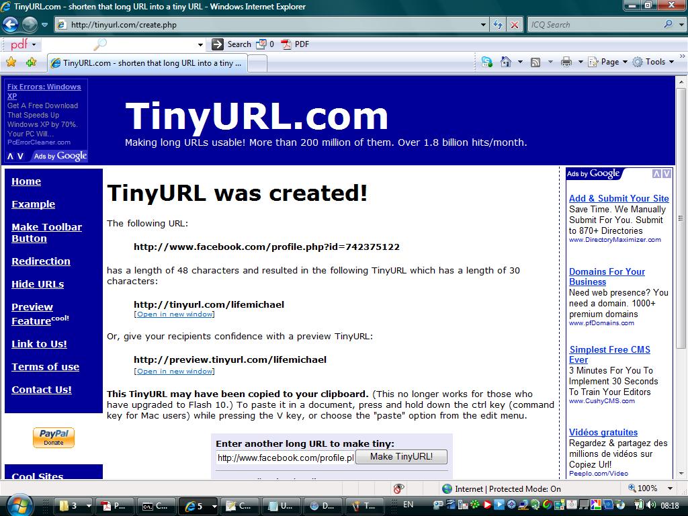
Task: Click the Windows Start orb
Action: 18,505
